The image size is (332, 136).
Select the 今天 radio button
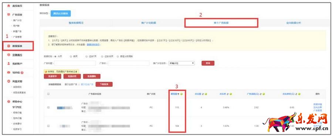point(55,56)
